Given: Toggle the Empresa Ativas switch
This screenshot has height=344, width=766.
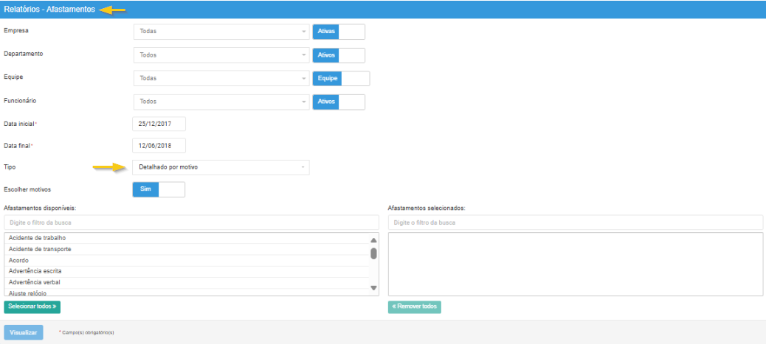Looking at the screenshot, I should [339, 32].
